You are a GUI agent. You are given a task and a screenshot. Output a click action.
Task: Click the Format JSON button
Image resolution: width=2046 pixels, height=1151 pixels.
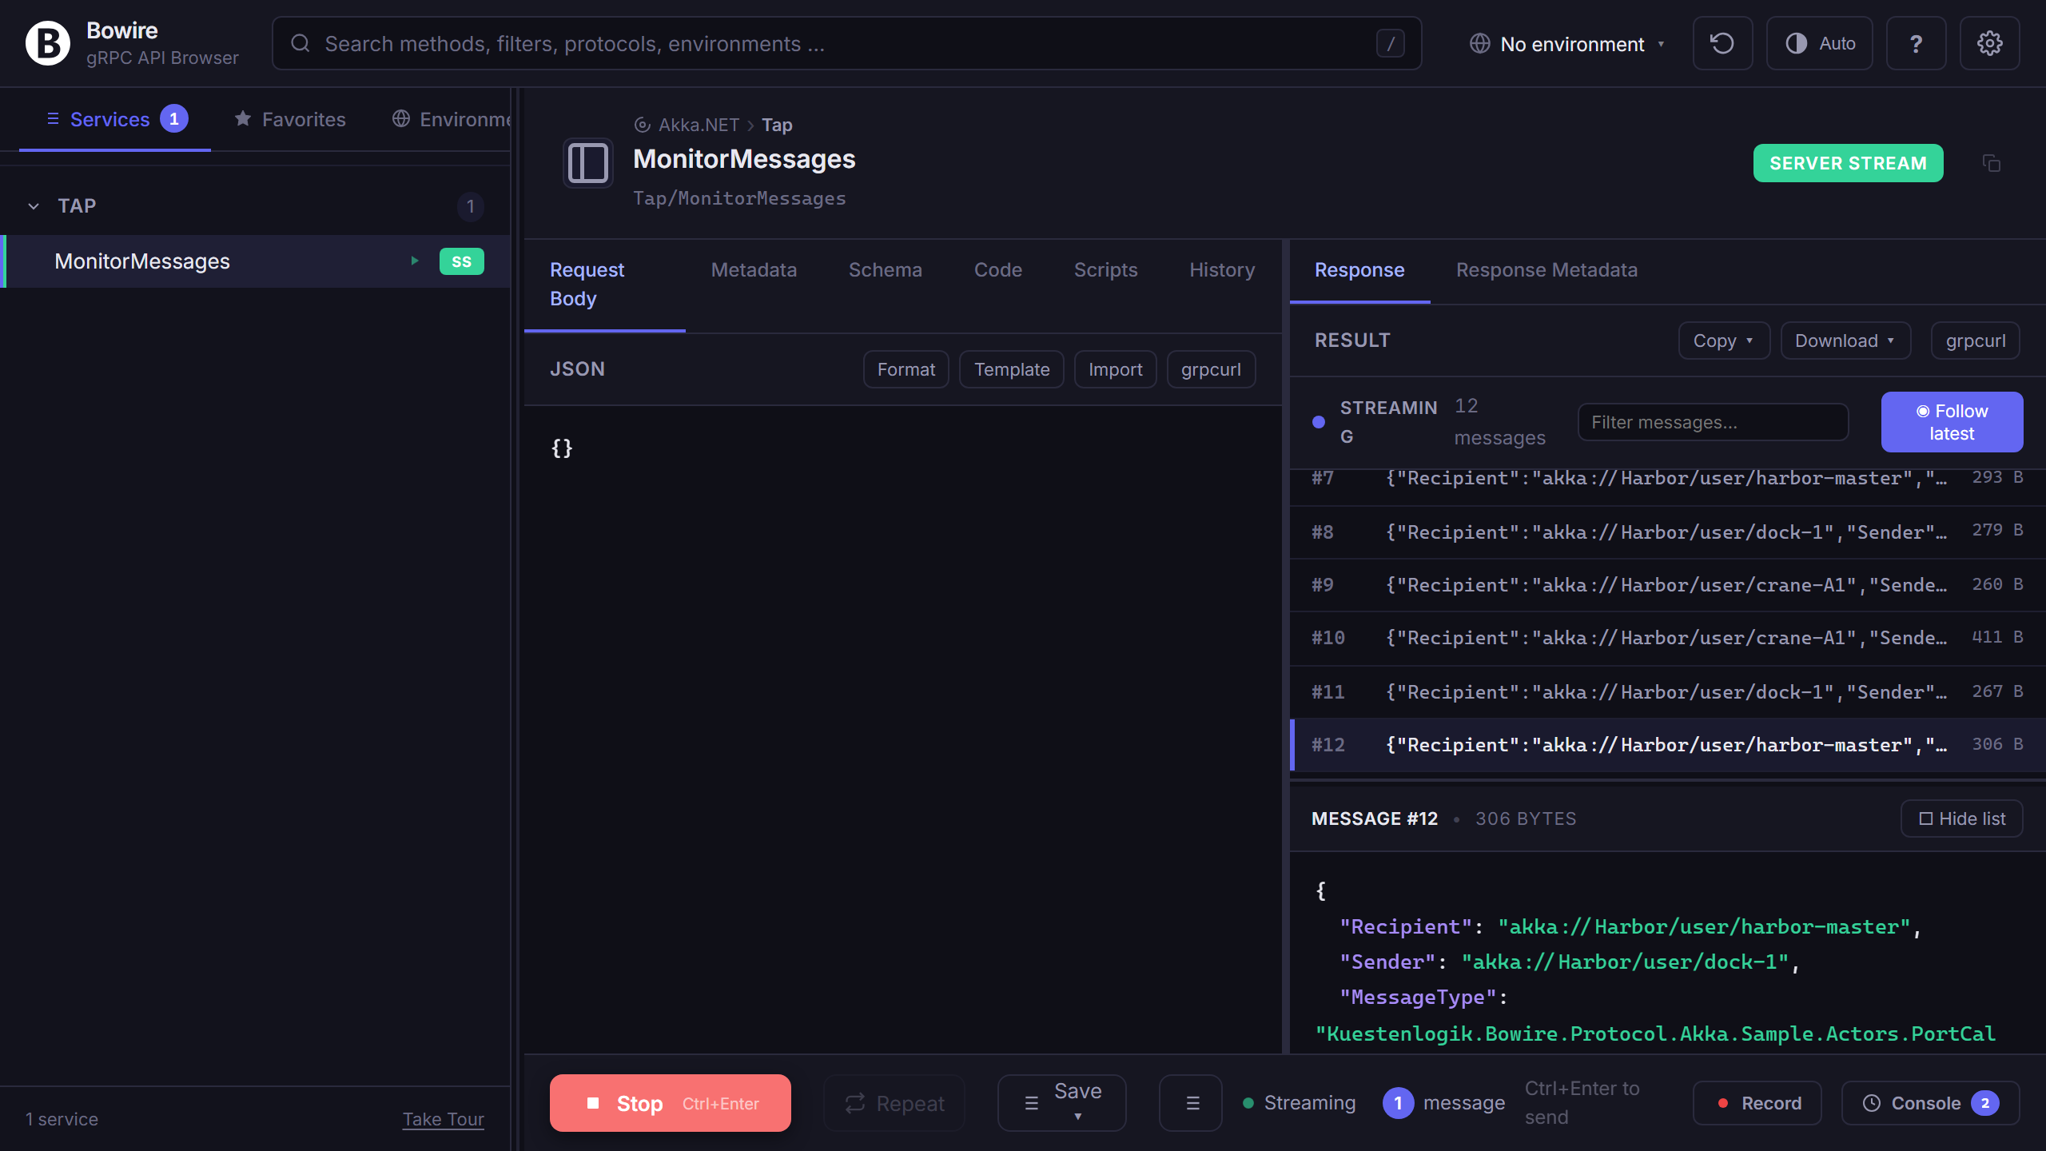click(906, 369)
